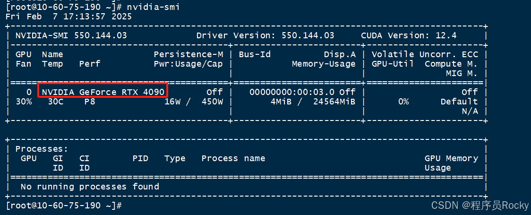
Task: Click the 450W power cap value
Action: point(212,102)
